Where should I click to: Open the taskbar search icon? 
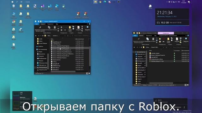tap(17, 2)
